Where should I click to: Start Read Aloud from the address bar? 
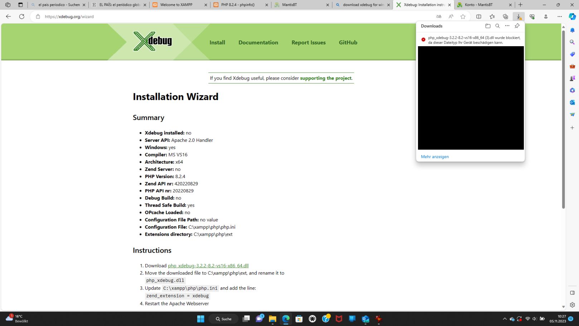point(451,16)
